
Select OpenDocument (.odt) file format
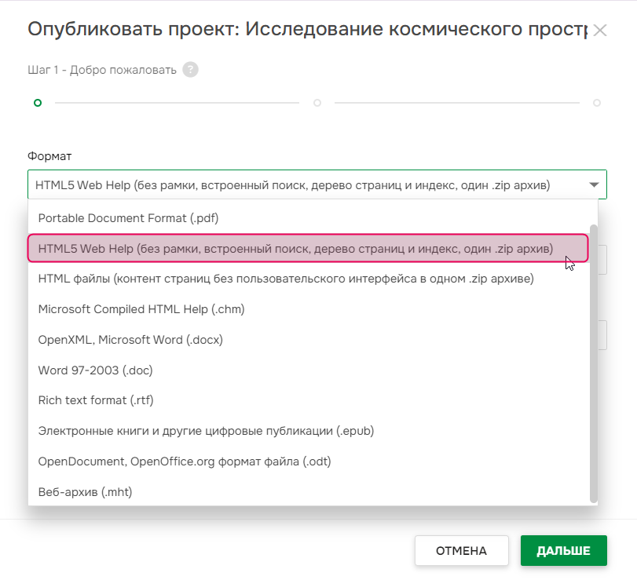coord(185,461)
